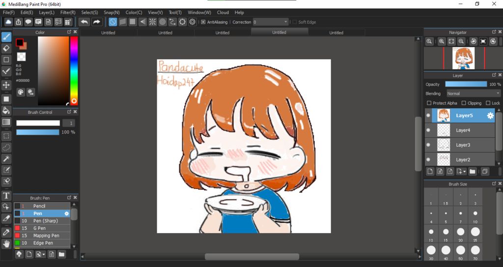Enable circle snap icon

coord(163,22)
